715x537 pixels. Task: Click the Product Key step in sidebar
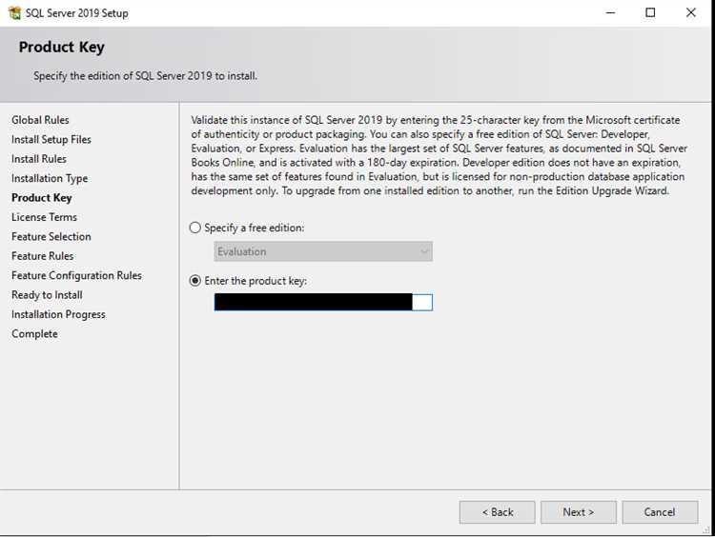[42, 198]
